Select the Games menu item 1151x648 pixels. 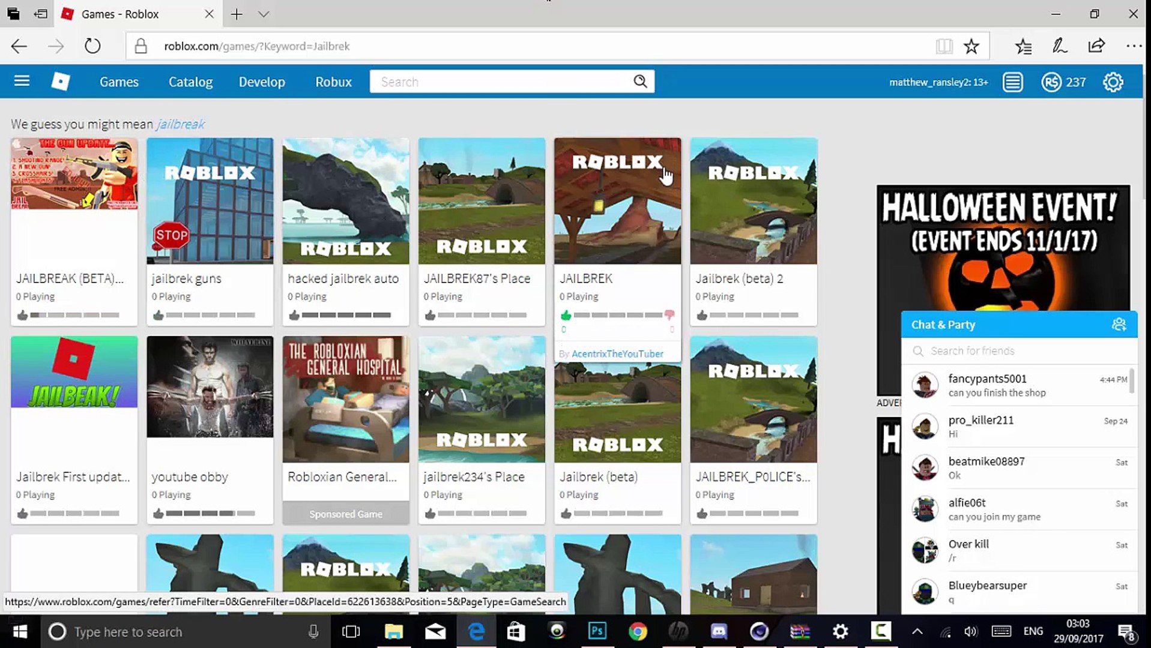coord(119,82)
